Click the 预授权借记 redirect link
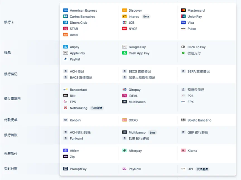Screen dimensions: 241x180 tap(196, 90)
